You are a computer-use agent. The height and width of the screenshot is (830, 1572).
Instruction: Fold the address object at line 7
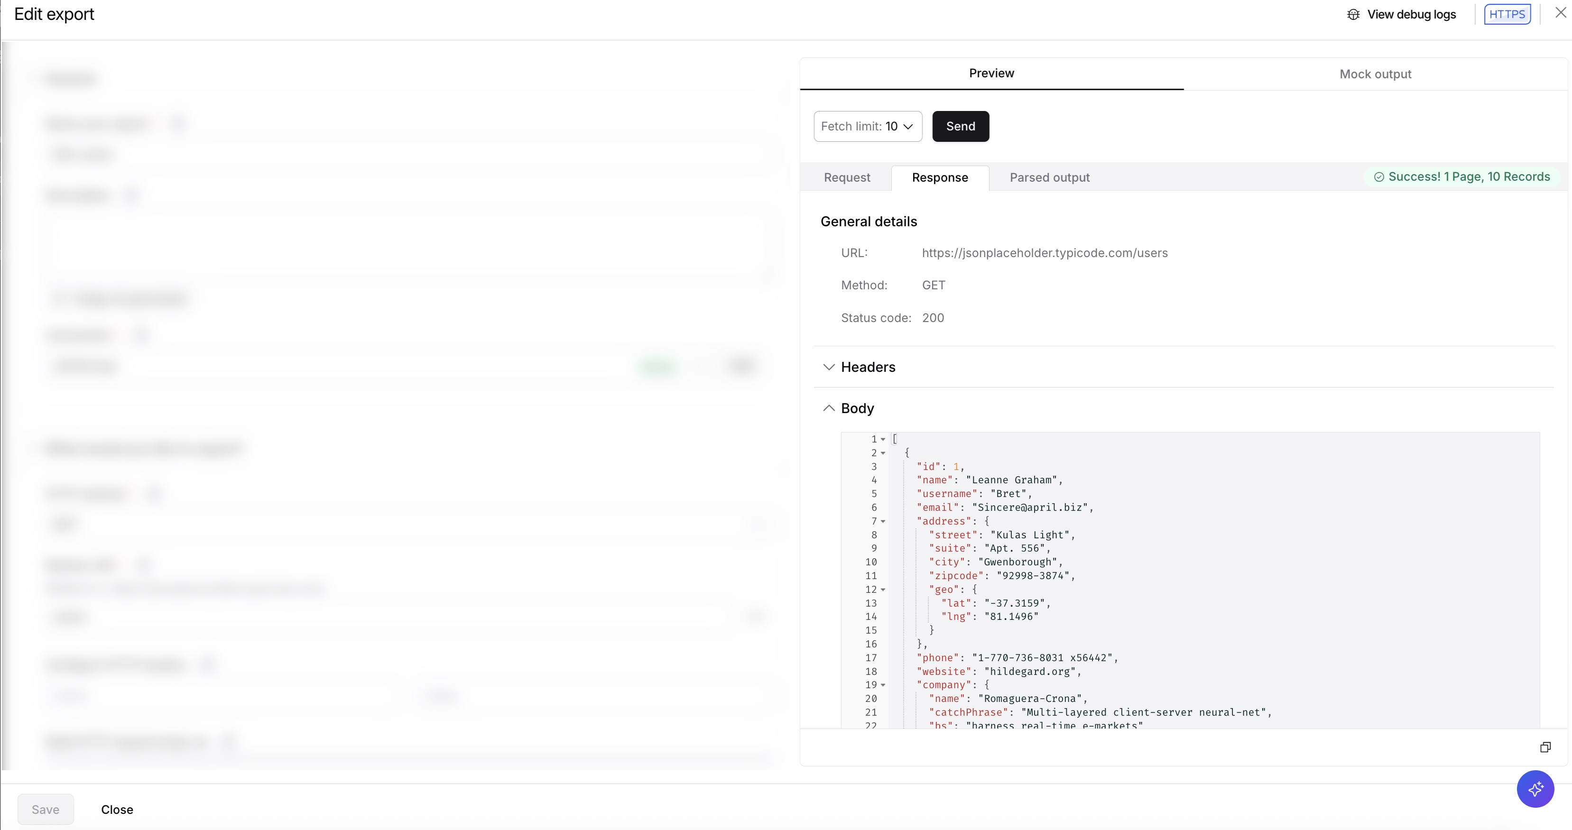[882, 521]
